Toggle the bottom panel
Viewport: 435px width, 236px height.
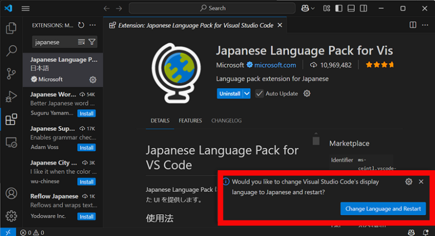tap(351, 8)
